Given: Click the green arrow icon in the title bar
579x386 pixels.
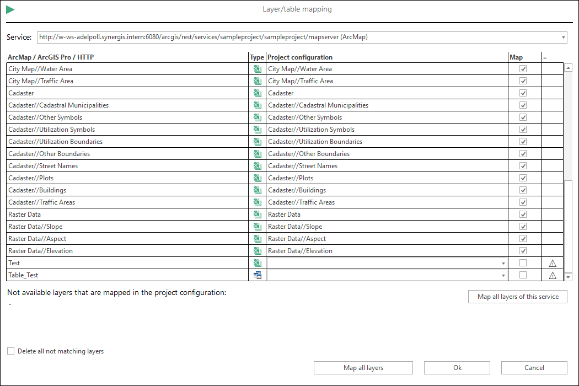Looking at the screenshot, I should (x=11, y=9).
